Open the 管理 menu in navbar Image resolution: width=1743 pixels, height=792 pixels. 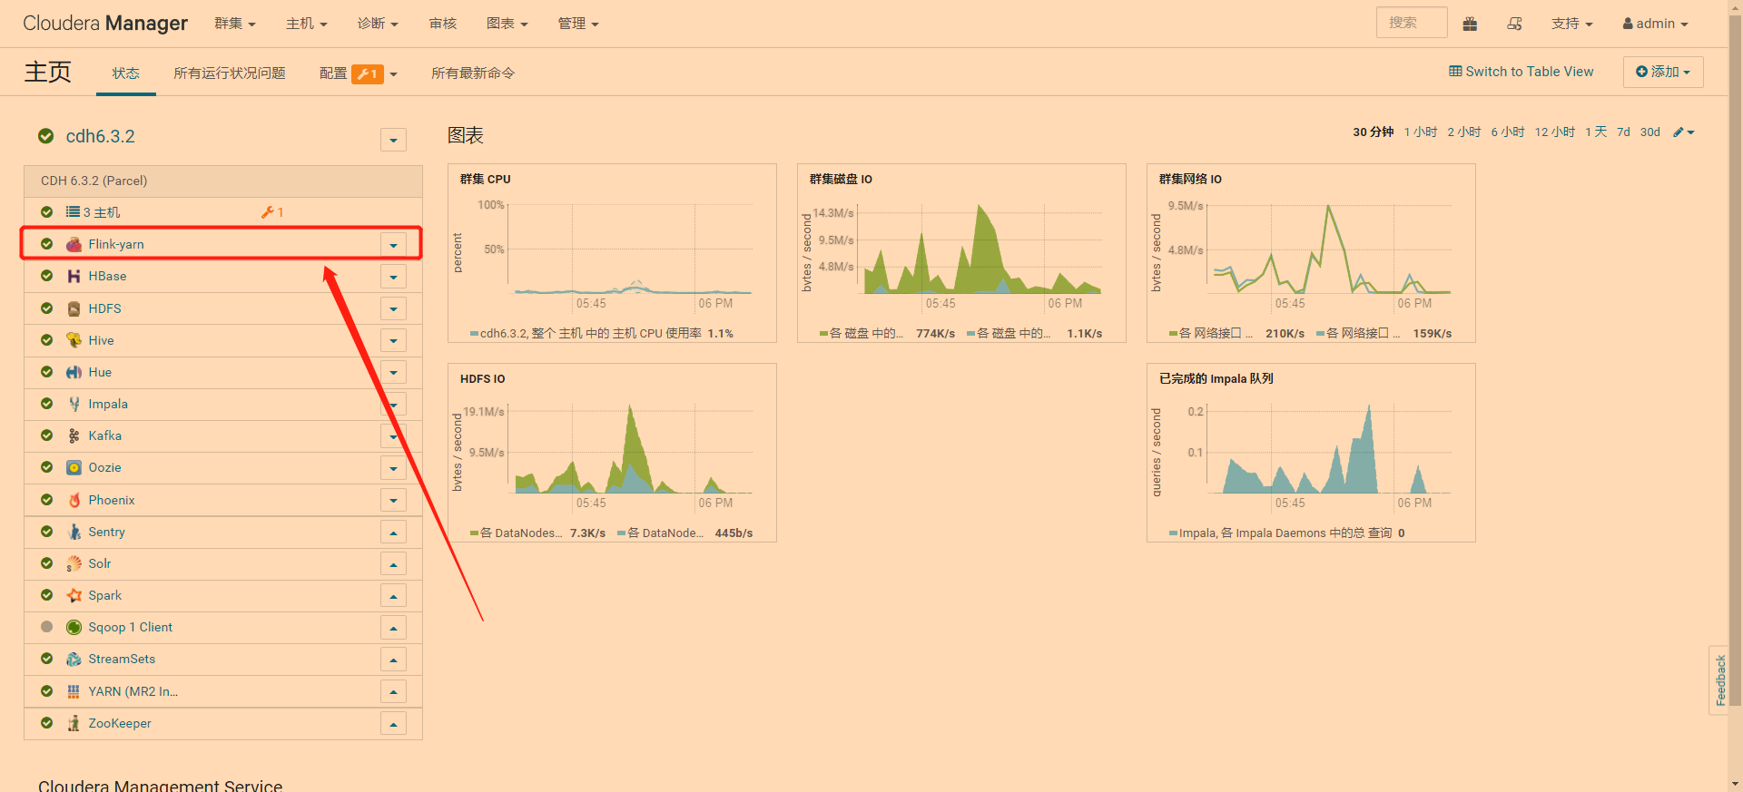(x=578, y=24)
